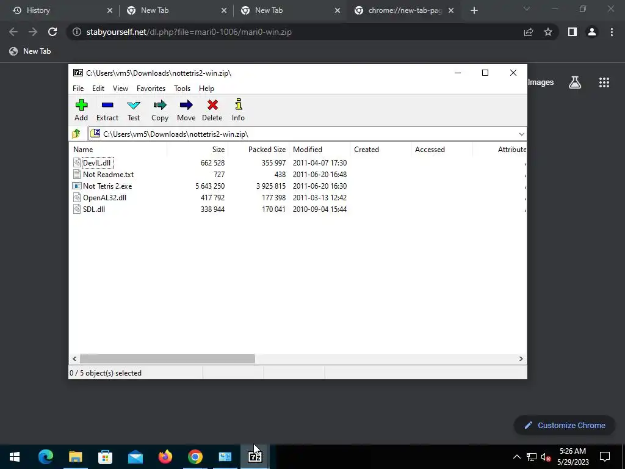This screenshot has width=625, height=469.
Task: Open the Google apps grid
Action: click(x=604, y=82)
